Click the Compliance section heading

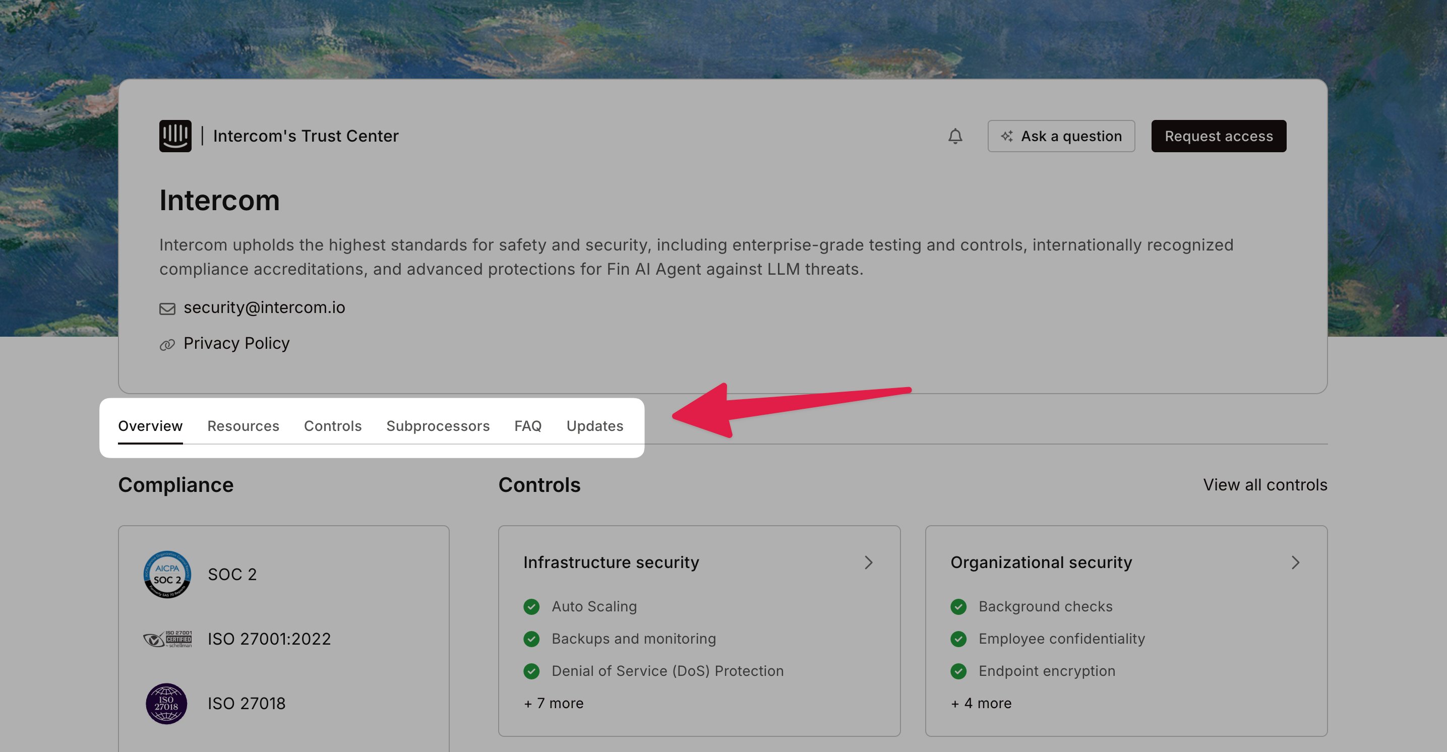176,485
